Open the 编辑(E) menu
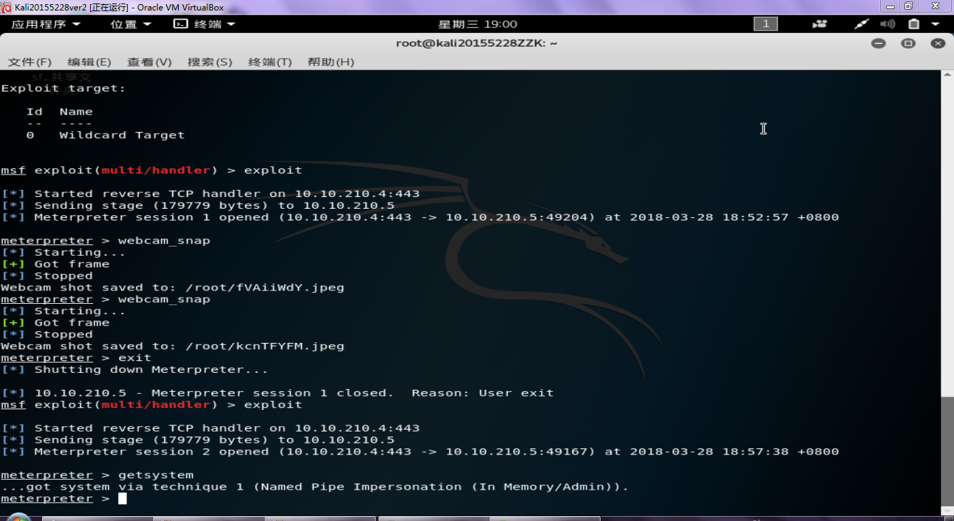 pyautogui.click(x=89, y=61)
